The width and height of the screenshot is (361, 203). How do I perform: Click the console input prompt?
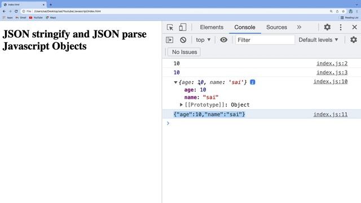tap(262, 123)
